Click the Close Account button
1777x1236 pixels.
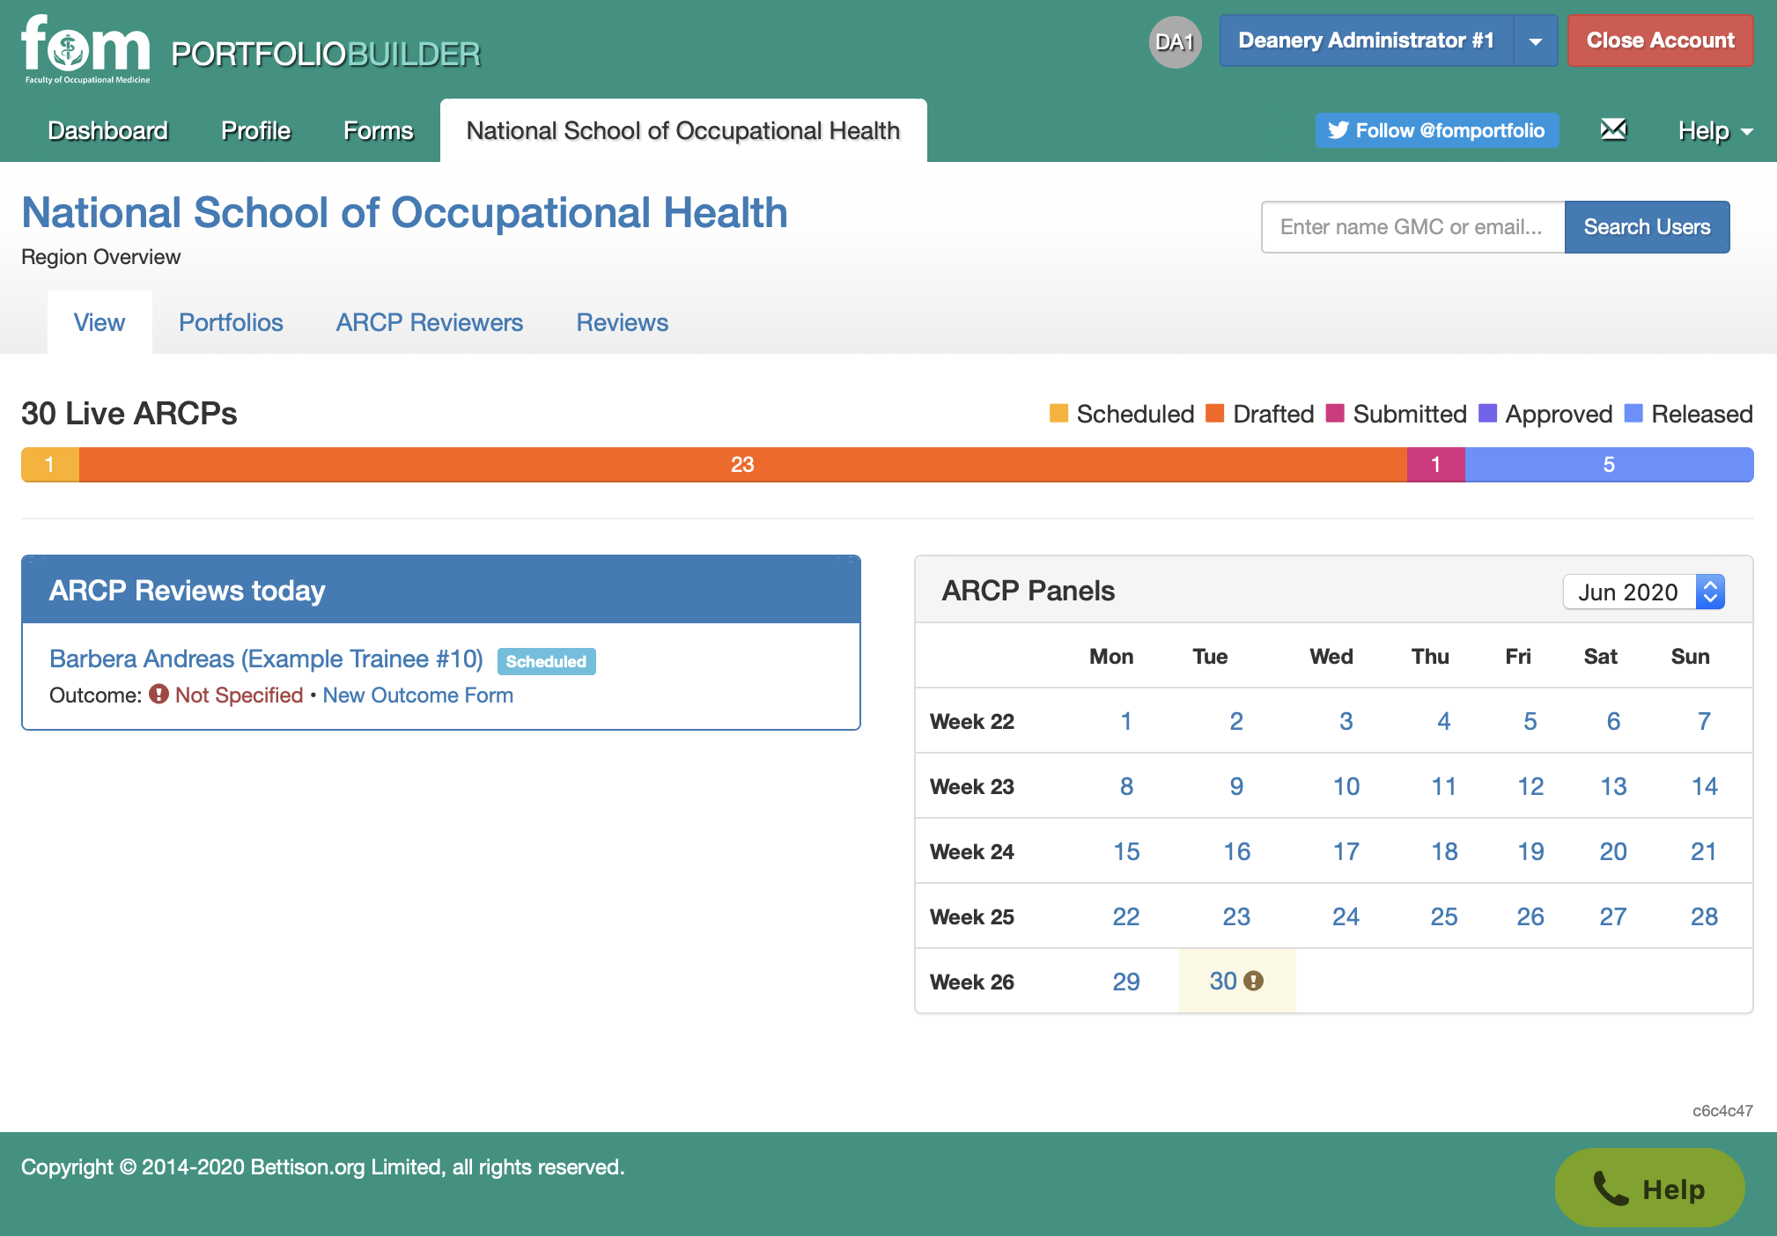1660,40
